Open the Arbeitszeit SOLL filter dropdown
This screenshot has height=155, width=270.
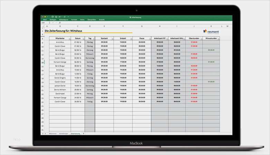point(184,39)
